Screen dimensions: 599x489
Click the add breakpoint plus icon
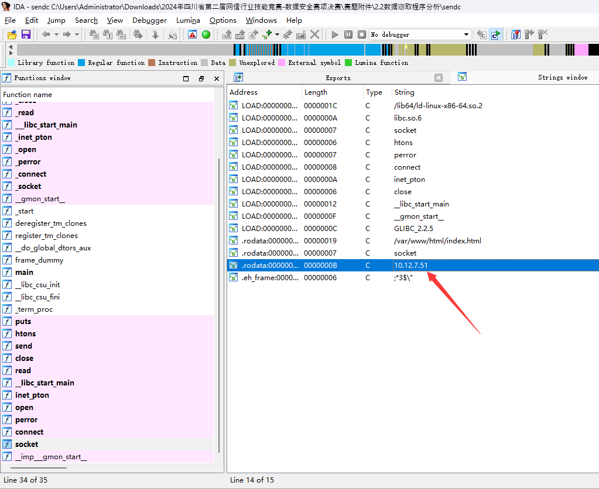point(529,35)
